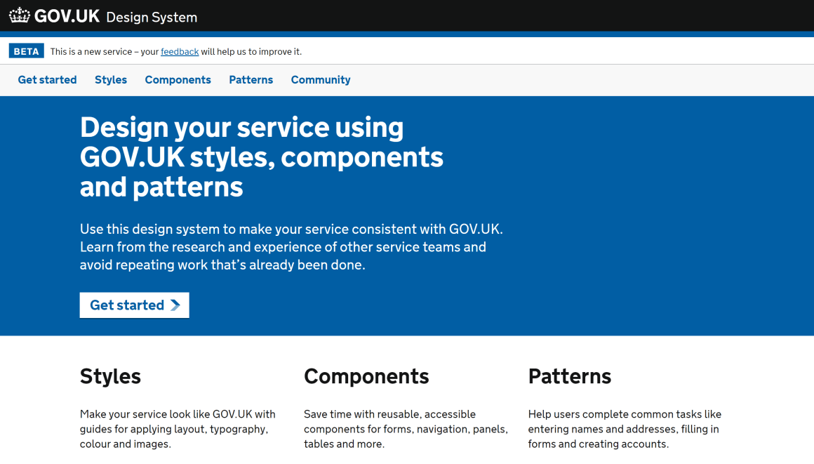Image resolution: width=814 pixels, height=464 pixels.
Task: Open the Design System header link
Action: pyautogui.click(x=152, y=17)
